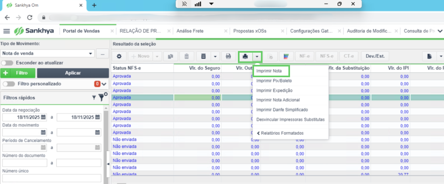Click the Dev./Est. button
Screen dimensions: 444x184
click(x=375, y=56)
